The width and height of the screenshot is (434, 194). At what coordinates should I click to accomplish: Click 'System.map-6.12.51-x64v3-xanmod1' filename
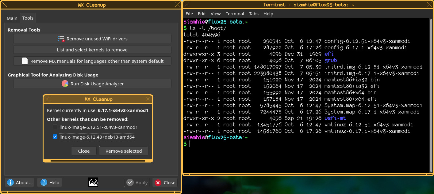tap(373, 105)
